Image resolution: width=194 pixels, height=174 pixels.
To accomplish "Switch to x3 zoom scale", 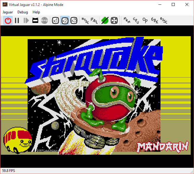I will [74, 20].
